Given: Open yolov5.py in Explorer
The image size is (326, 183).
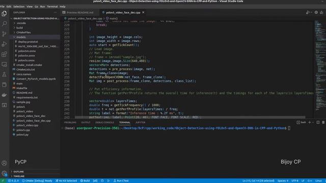Looking at the screenshot, I should click(22, 135).
